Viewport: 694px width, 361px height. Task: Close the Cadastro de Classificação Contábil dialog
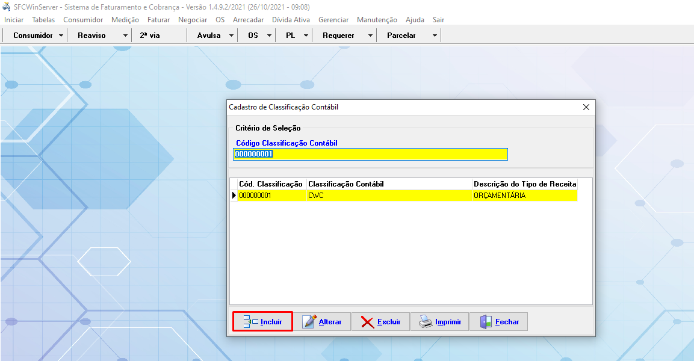(586, 107)
